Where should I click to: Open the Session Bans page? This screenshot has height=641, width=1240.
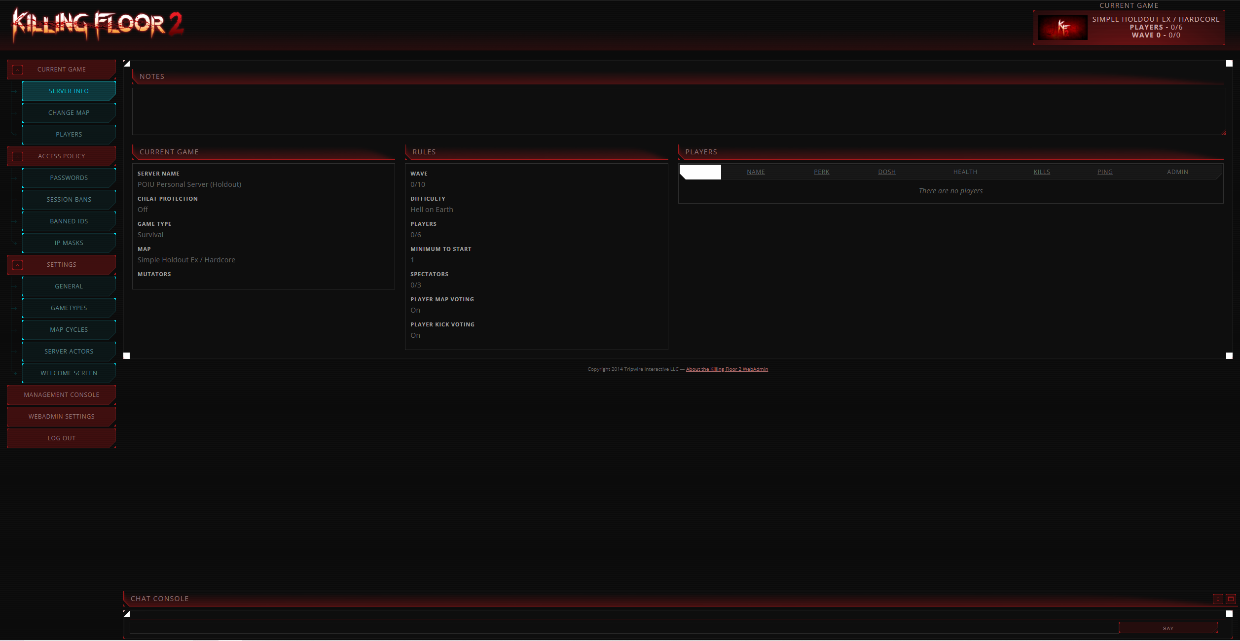[x=69, y=200]
